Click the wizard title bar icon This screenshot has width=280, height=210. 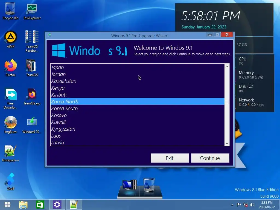[49, 35]
